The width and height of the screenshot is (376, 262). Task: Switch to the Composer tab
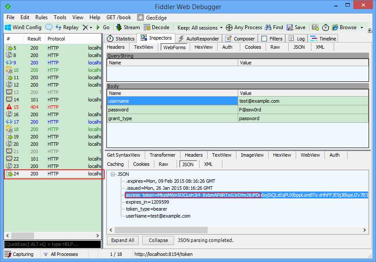click(x=240, y=39)
